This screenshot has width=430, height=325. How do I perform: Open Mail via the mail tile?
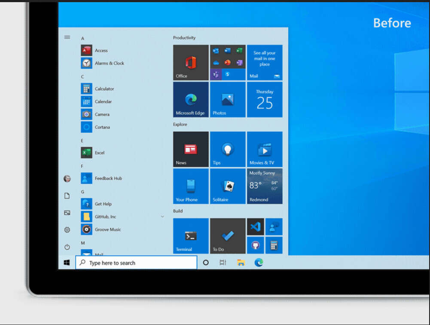pyautogui.click(x=264, y=62)
